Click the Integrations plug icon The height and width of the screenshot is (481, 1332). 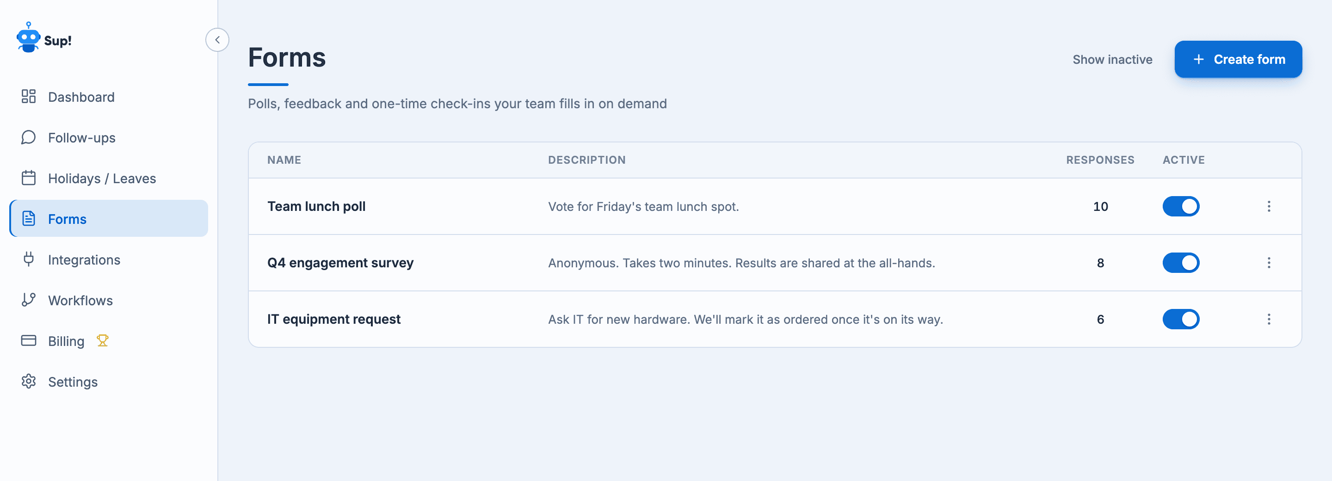click(28, 259)
